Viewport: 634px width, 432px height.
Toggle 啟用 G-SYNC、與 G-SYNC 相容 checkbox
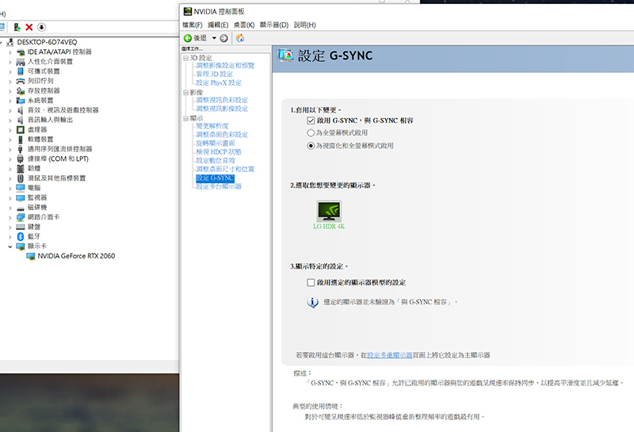[x=311, y=120]
